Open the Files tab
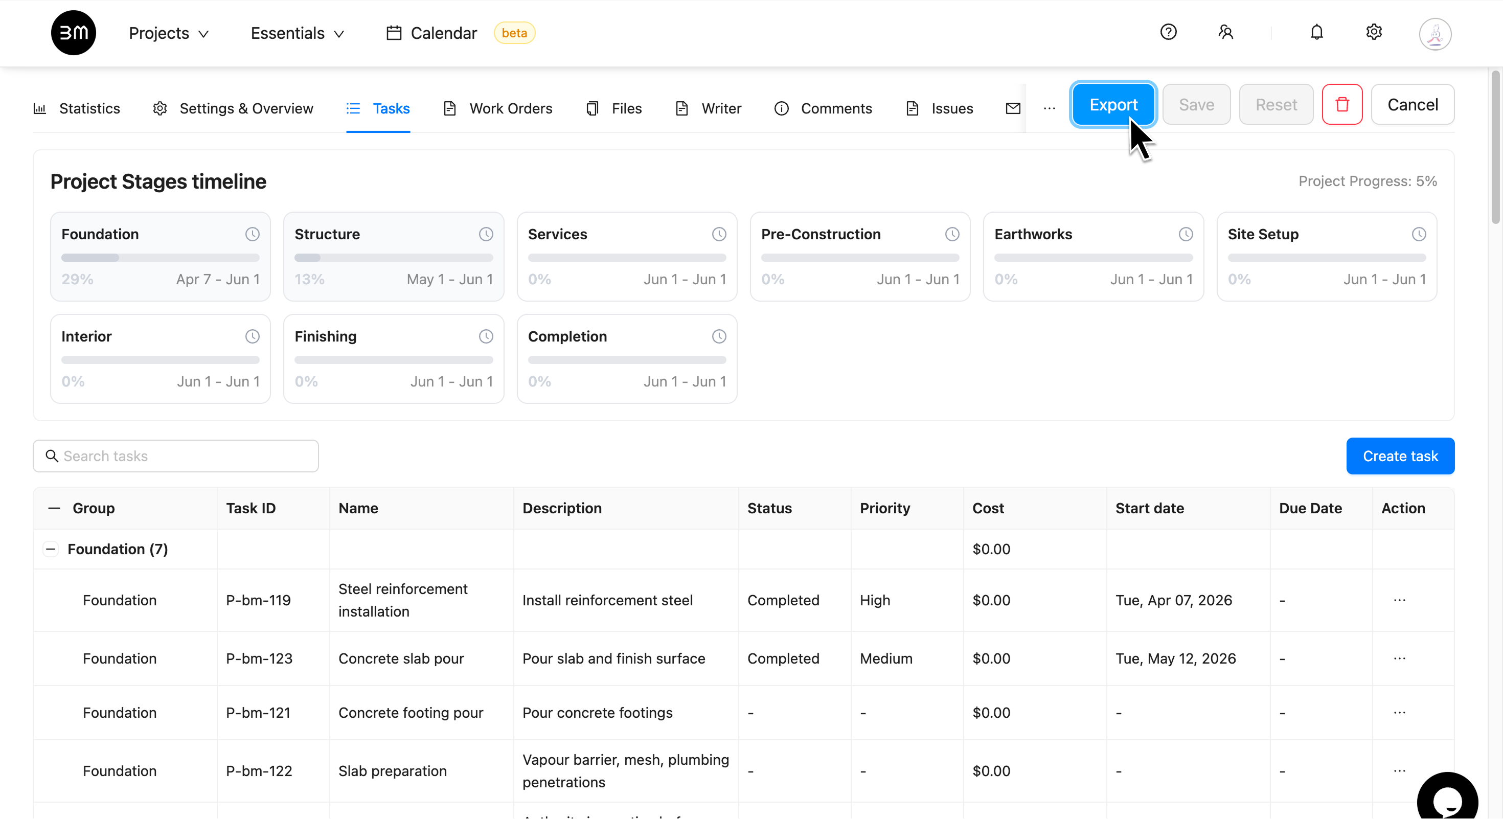The width and height of the screenshot is (1503, 819). coord(613,108)
